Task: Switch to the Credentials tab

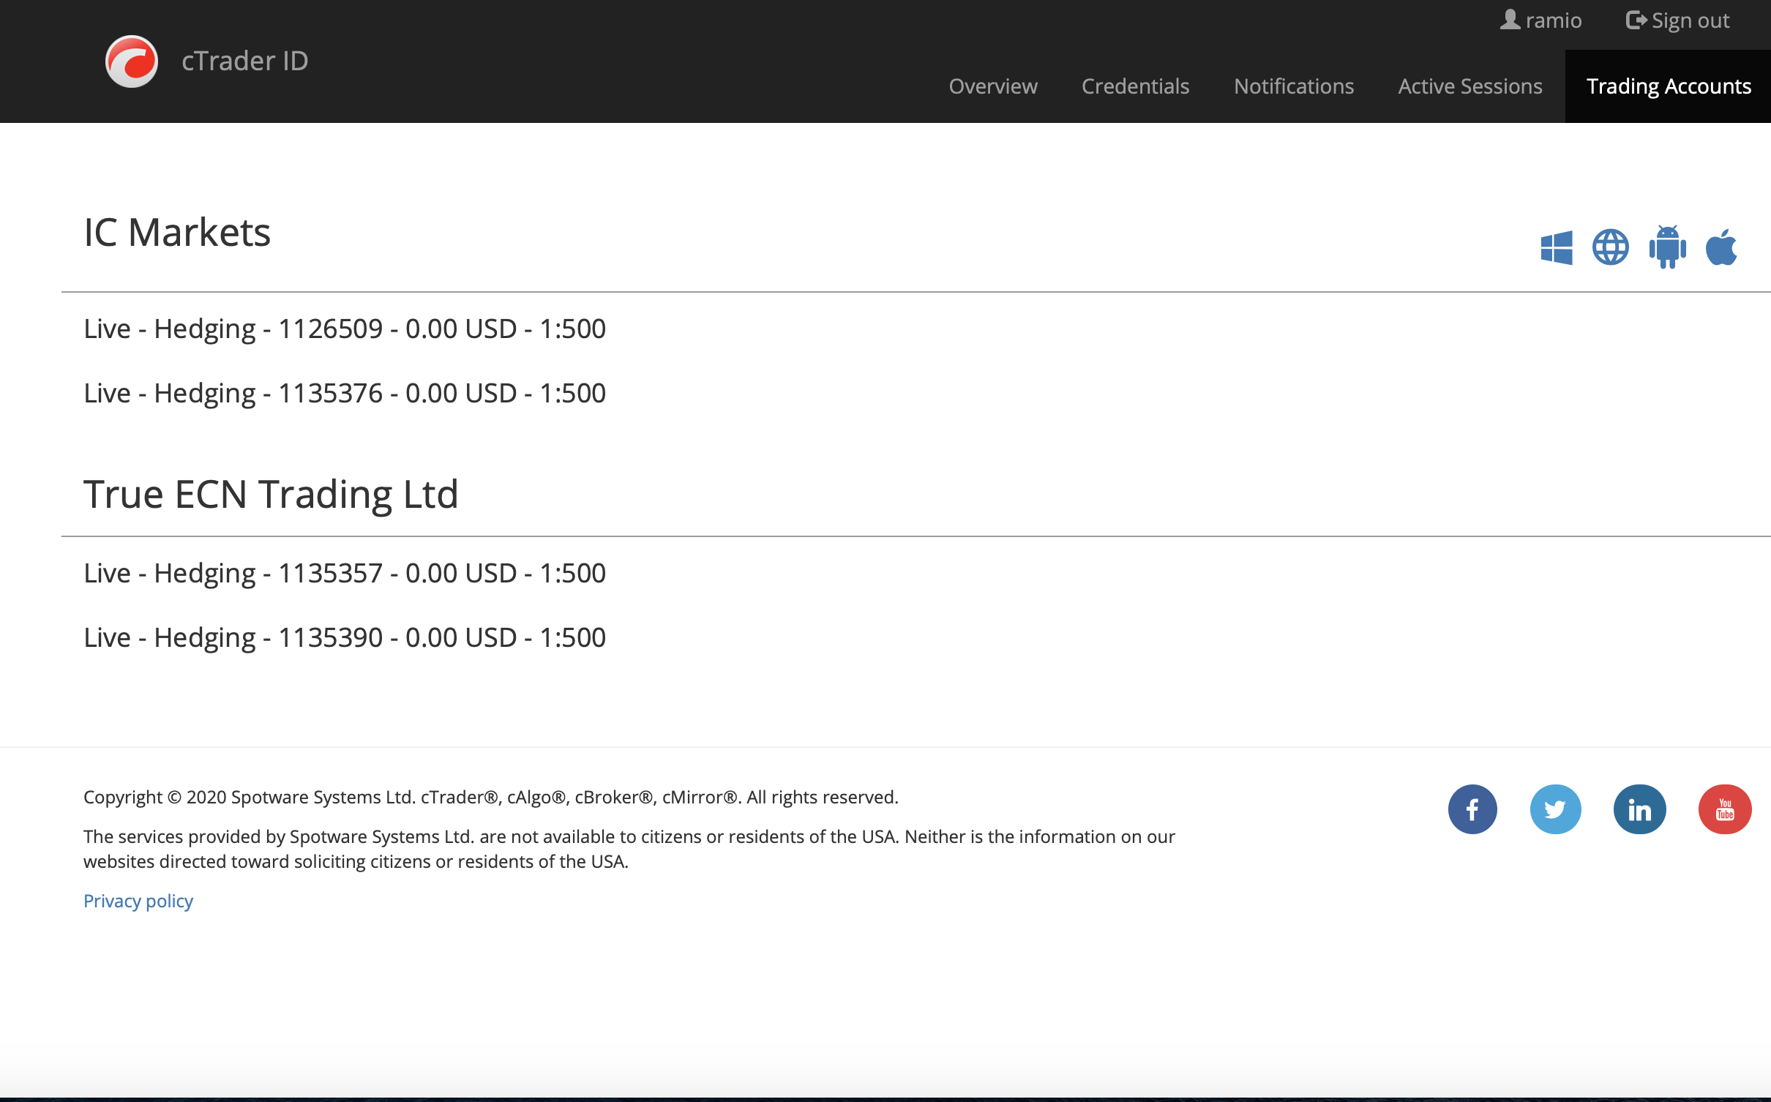Action: tap(1135, 86)
